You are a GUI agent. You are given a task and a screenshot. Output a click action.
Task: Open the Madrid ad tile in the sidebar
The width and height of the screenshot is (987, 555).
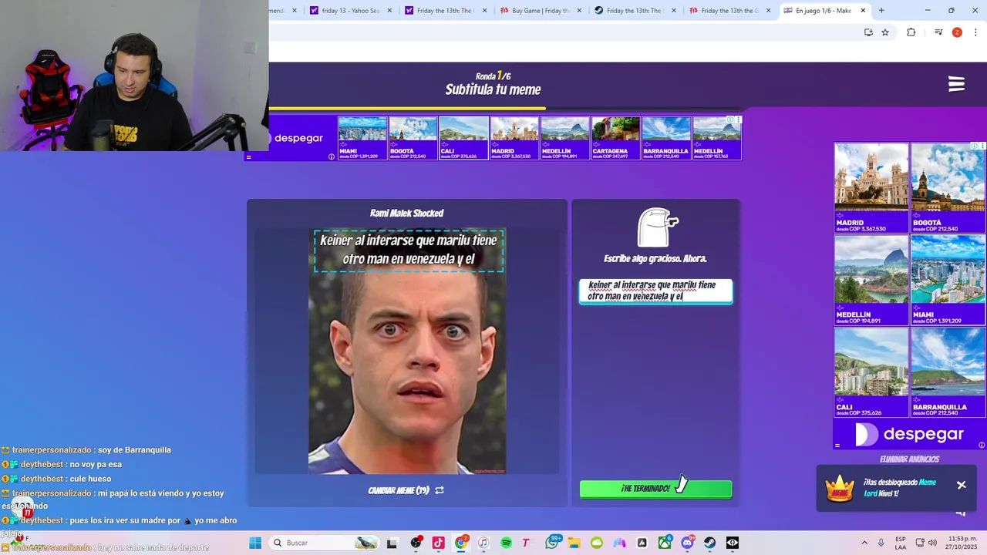point(871,187)
